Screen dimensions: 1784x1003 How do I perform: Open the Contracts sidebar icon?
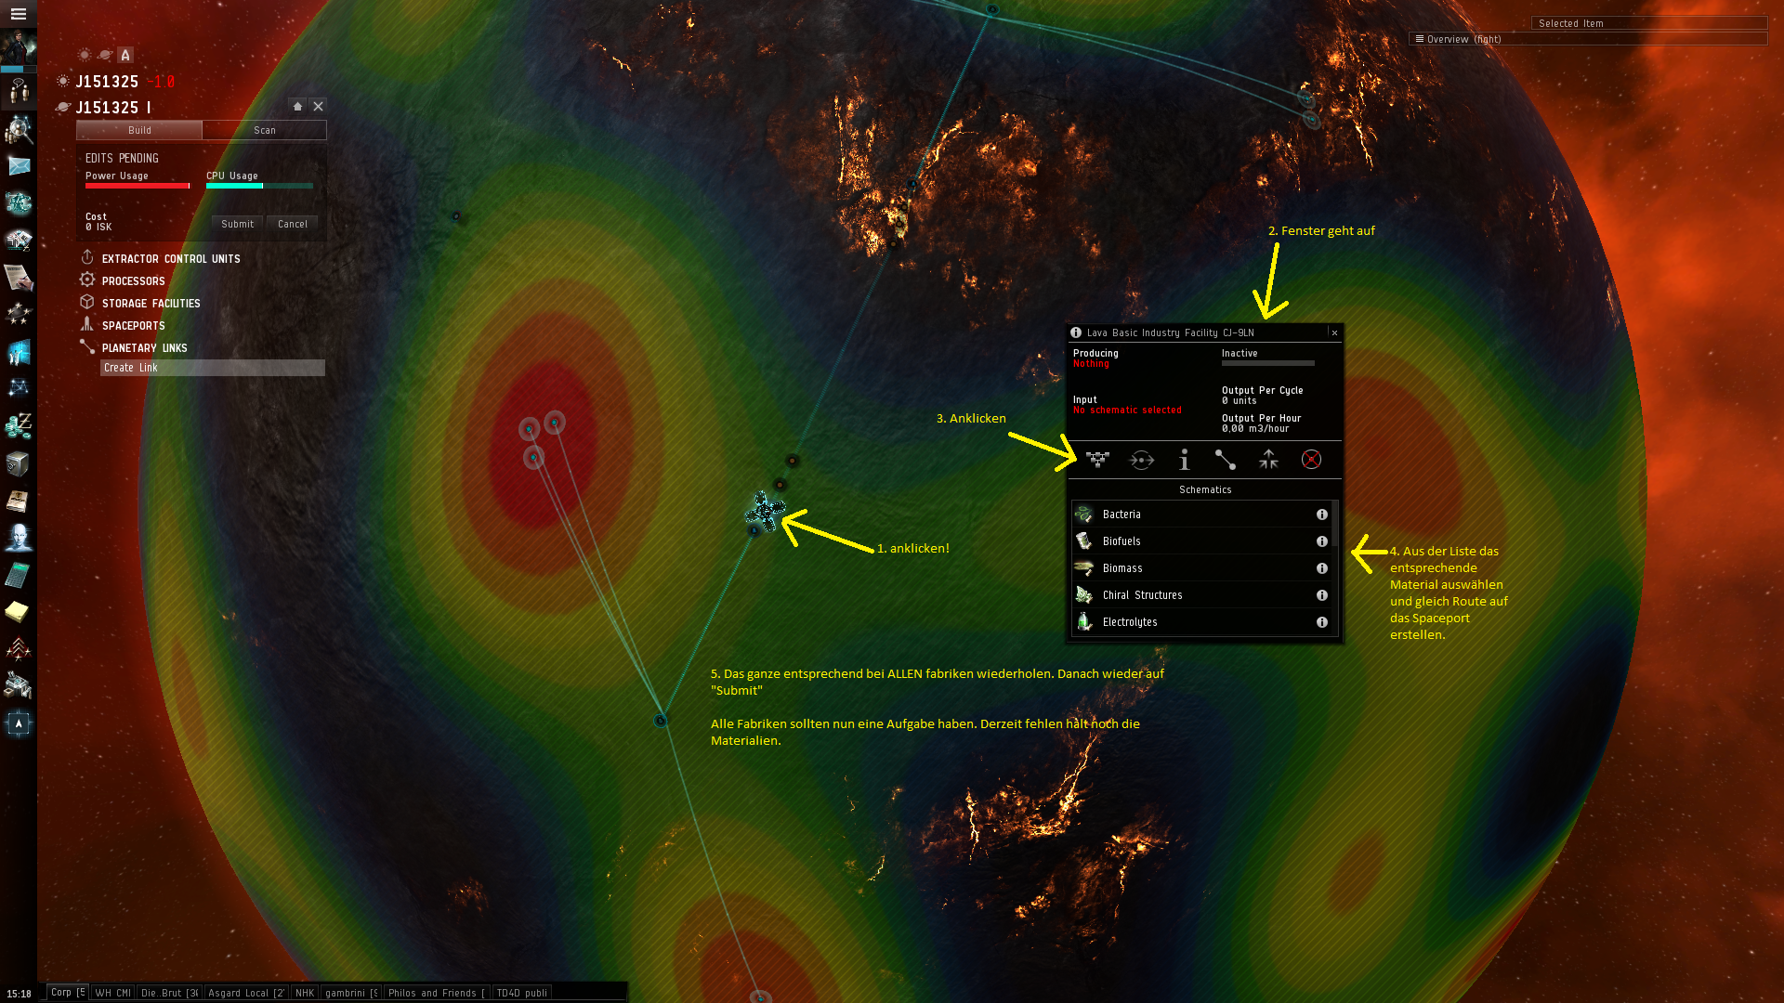19,278
